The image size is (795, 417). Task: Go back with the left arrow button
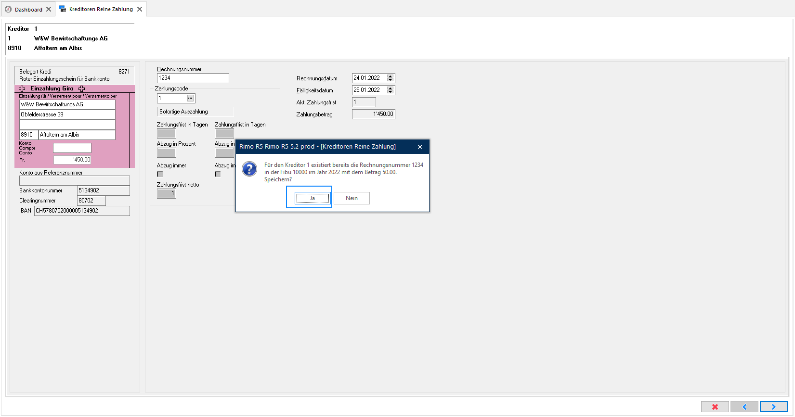pos(744,407)
